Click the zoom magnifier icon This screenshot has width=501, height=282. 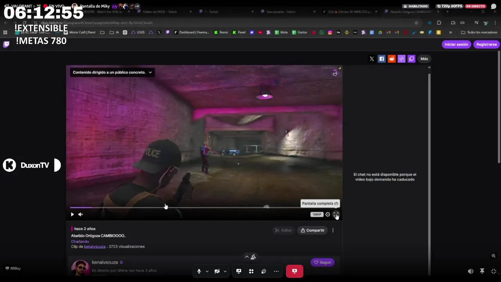coord(494,256)
